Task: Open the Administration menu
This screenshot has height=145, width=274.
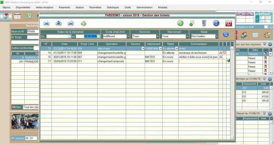Action: pos(144,7)
